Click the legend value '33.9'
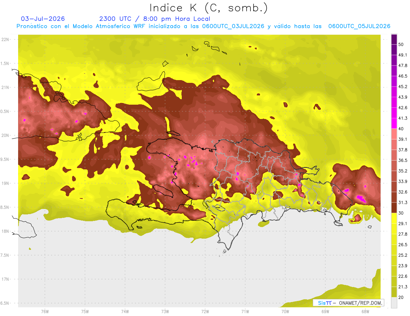Viewport: 410px width, 316px height. pyautogui.click(x=403, y=181)
